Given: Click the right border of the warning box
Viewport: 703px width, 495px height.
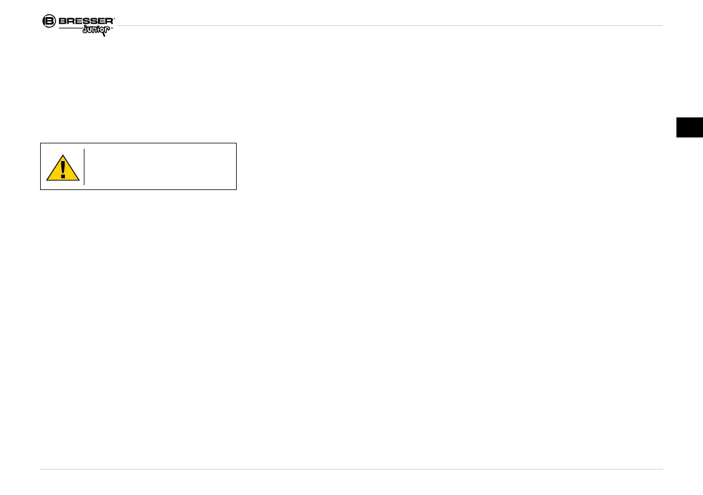Looking at the screenshot, I should pos(236,166).
